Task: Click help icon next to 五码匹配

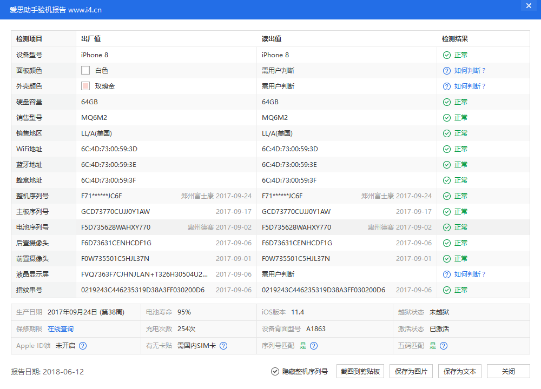Action: point(444,346)
